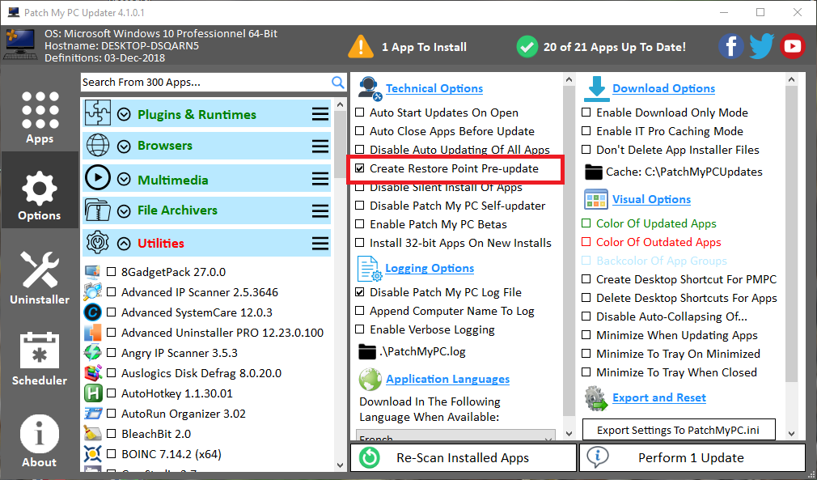Open the Uninstaller sidebar section
817x480 pixels.
[40, 278]
